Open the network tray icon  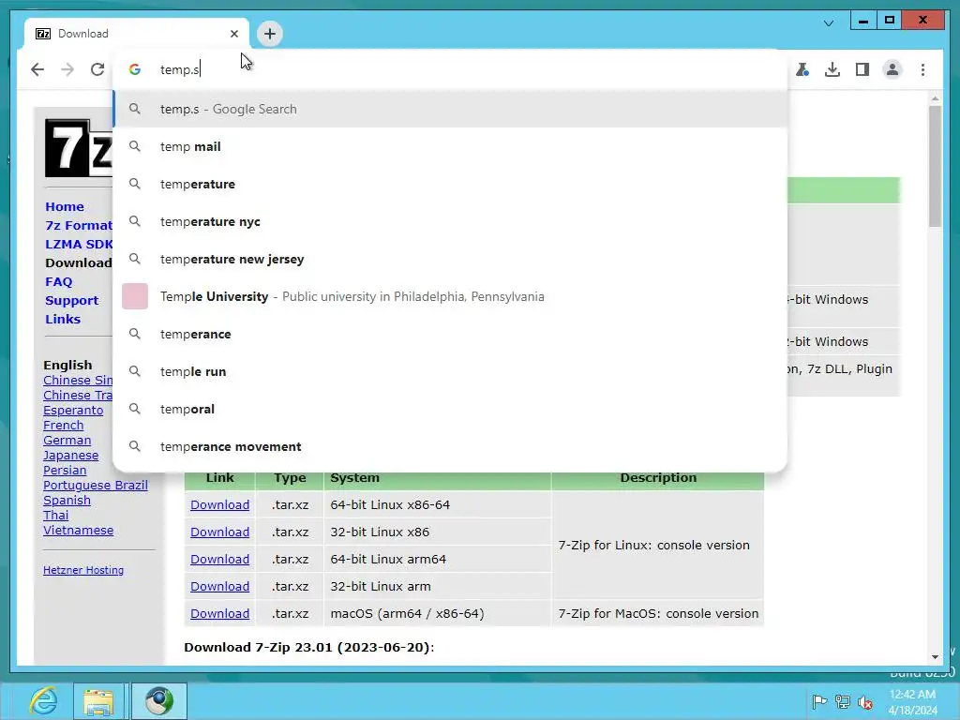point(843,701)
